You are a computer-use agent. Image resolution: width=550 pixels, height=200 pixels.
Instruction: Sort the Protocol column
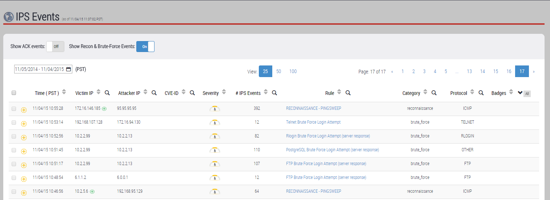(x=472, y=92)
